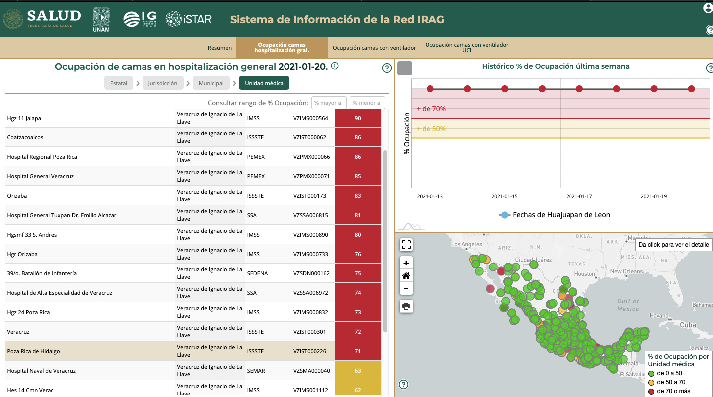
Task: Click the VZSSA006815 unit code
Action: (310, 215)
